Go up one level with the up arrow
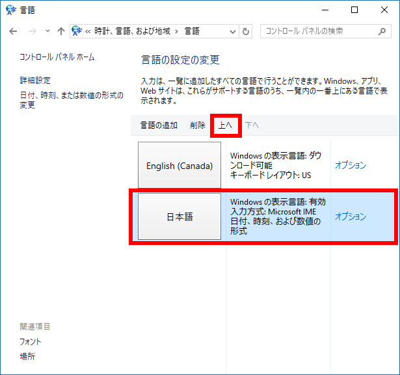The width and height of the screenshot is (400, 375). coord(61,31)
